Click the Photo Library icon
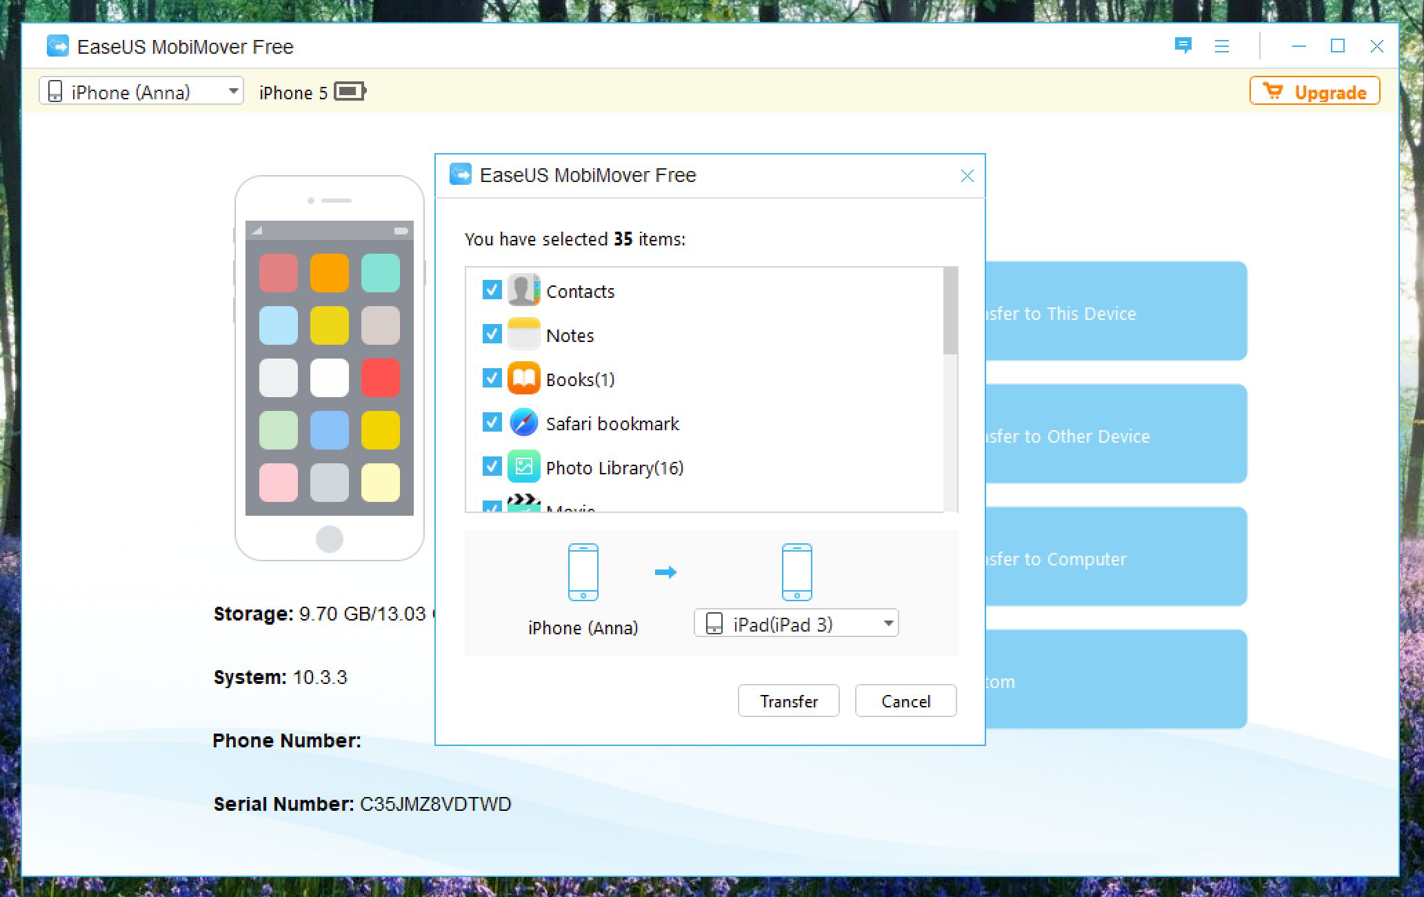The width and height of the screenshot is (1424, 897). (523, 467)
